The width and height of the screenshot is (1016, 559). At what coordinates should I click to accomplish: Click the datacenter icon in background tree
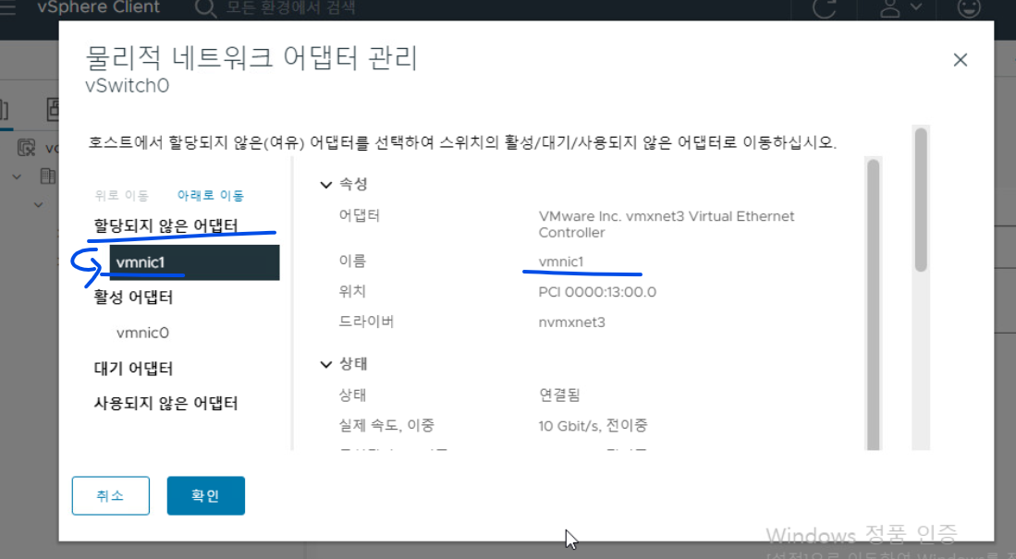coord(48,176)
